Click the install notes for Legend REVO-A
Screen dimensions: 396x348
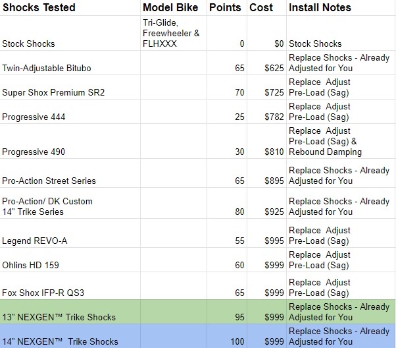pyautogui.click(x=341, y=233)
